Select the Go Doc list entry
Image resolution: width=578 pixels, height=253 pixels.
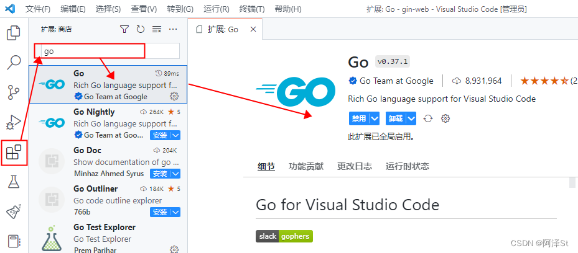(x=108, y=162)
